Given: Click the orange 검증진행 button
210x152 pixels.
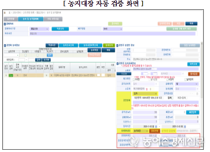Looking at the screenshot, I should click(x=155, y=131).
